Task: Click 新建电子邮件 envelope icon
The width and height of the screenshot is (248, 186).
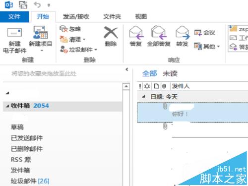Action: tap(14, 32)
